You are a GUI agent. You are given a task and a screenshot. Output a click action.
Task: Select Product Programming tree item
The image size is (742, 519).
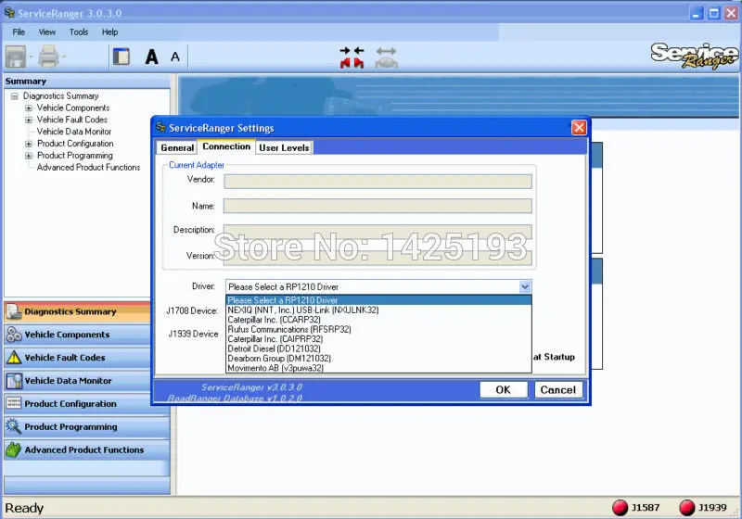click(x=75, y=156)
